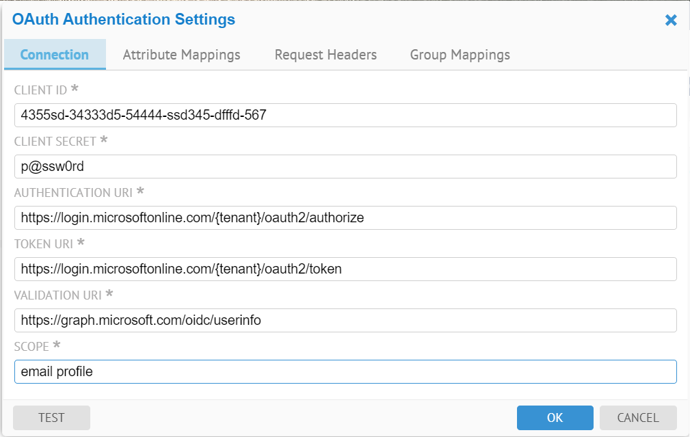Click the AUTHENTICATION URI label
The image size is (690, 437).
[73, 193]
